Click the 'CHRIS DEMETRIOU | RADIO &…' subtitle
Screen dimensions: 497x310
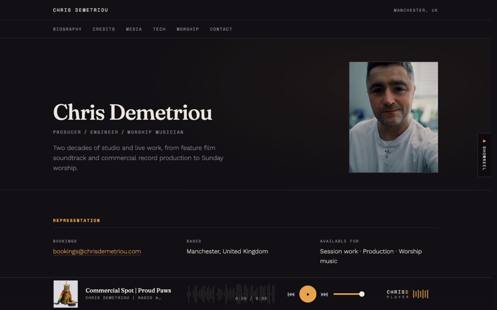123,298
